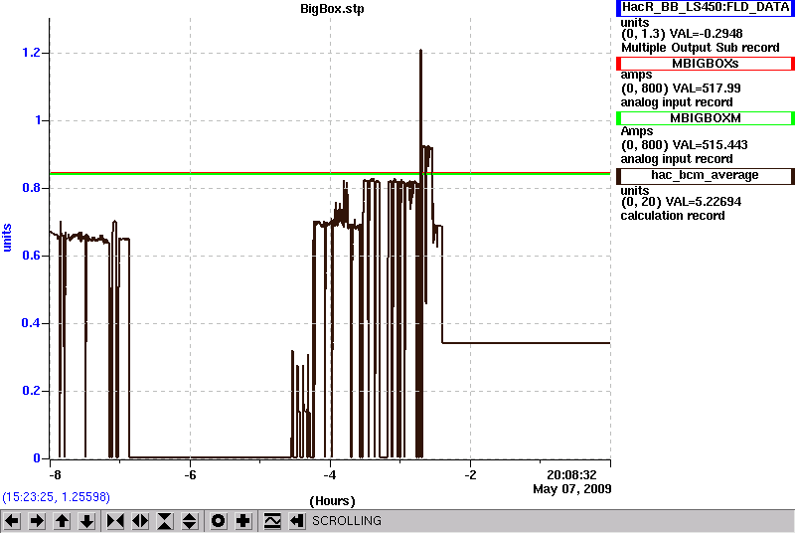Click the 'calculation record' description

pyautogui.click(x=673, y=216)
